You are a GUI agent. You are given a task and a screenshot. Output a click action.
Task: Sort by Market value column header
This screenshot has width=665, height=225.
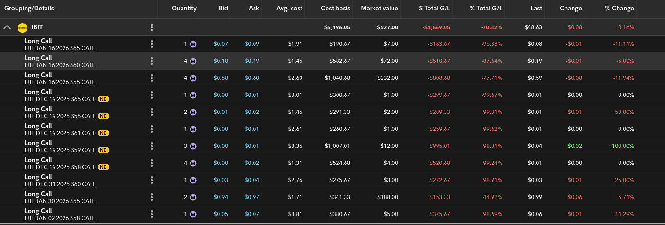click(x=379, y=9)
